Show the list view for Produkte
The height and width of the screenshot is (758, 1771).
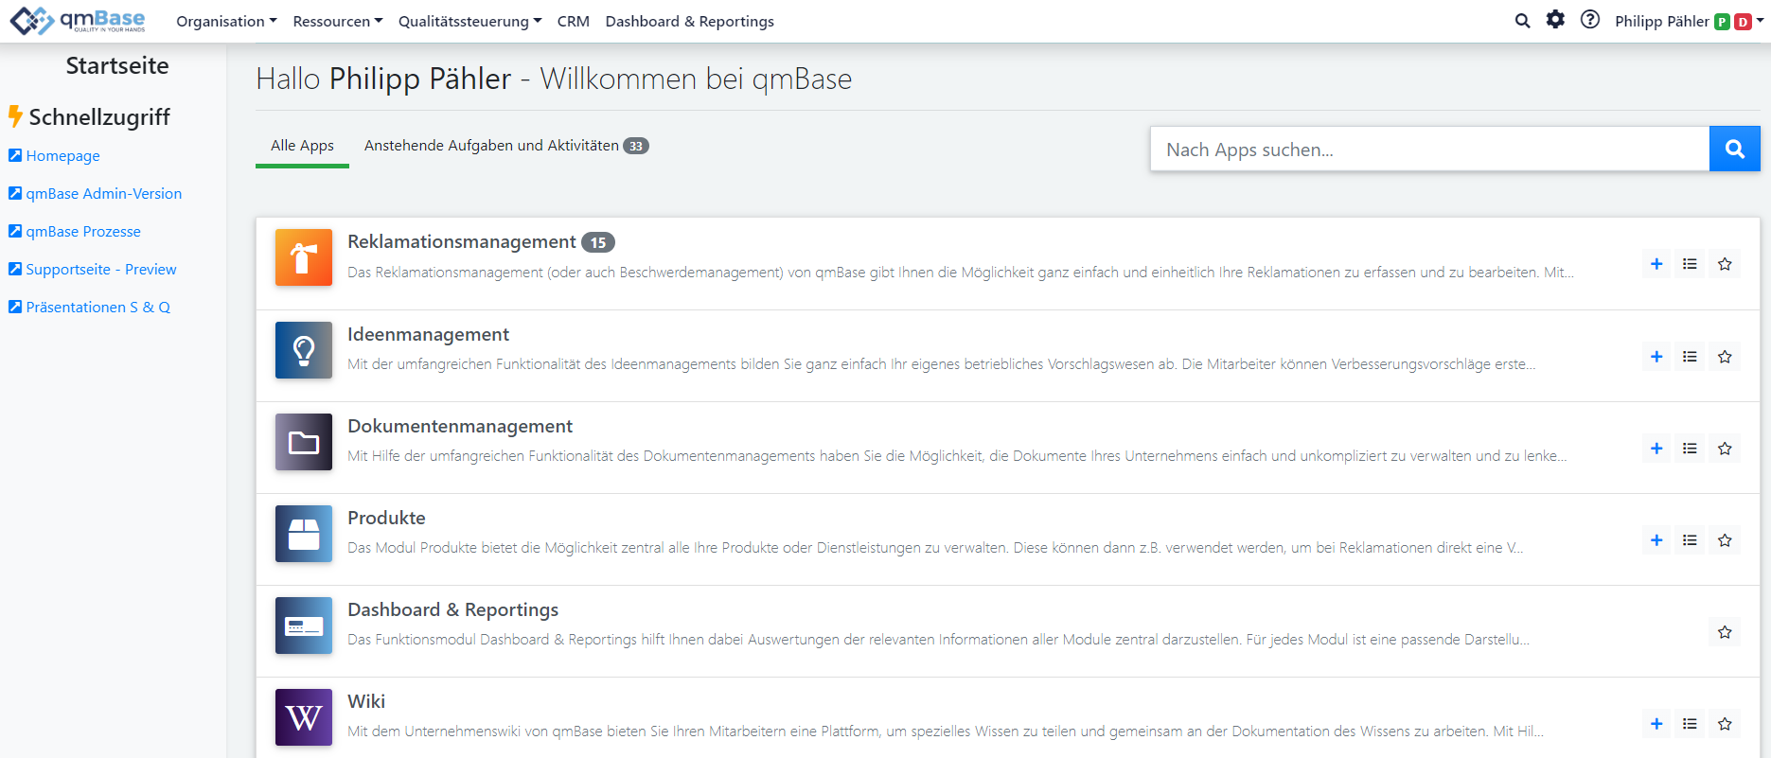click(1690, 540)
